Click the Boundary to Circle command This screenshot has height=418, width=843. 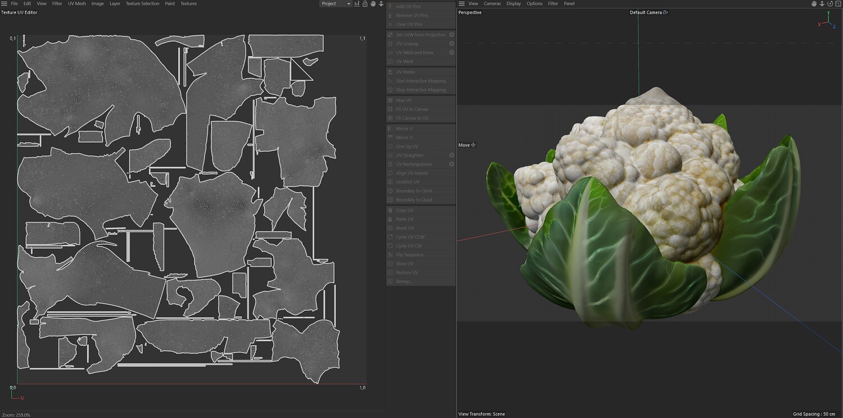click(420, 191)
